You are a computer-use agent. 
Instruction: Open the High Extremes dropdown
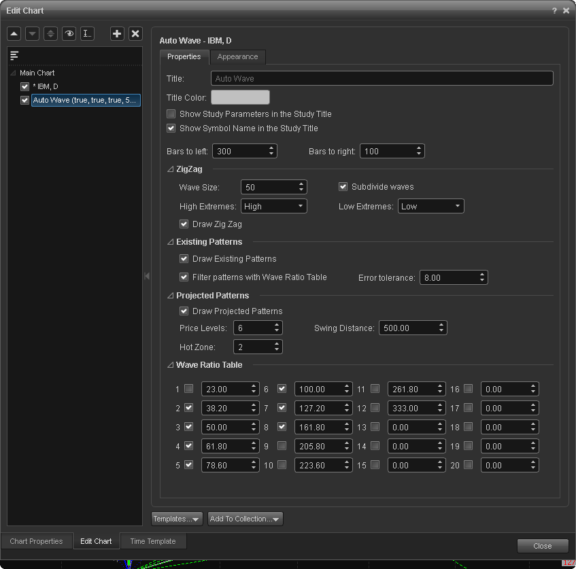273,206
